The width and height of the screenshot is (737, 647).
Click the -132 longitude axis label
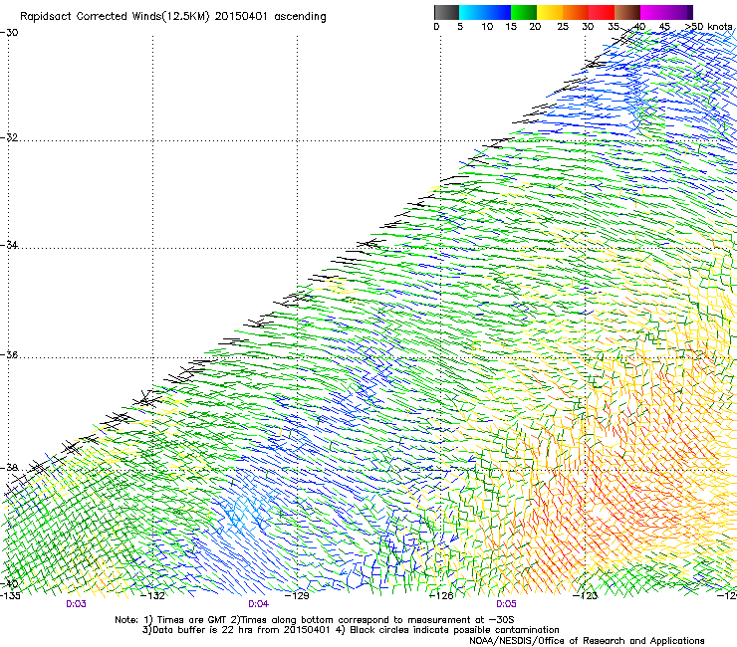tap(153, 596)
